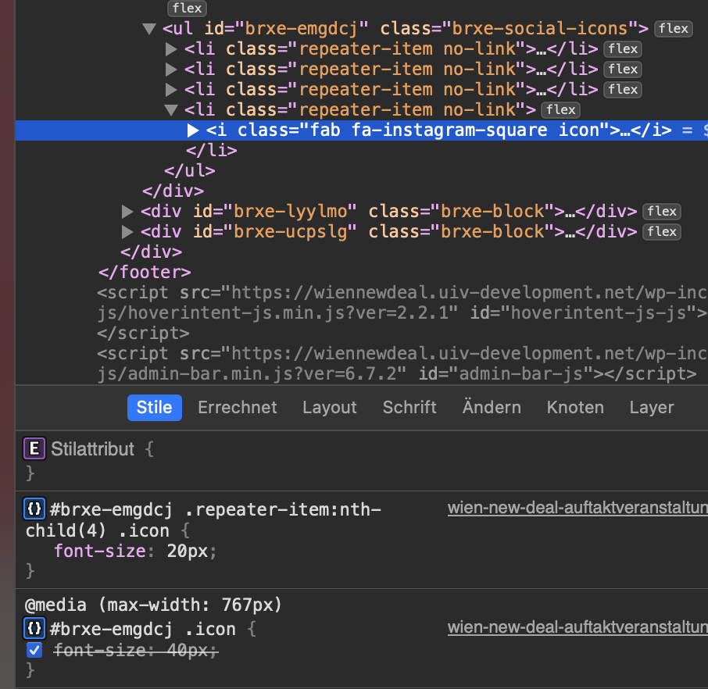Viewport: 708px width, 689px height.
Task: Open the Layout tab
Action: coord(330,408)
